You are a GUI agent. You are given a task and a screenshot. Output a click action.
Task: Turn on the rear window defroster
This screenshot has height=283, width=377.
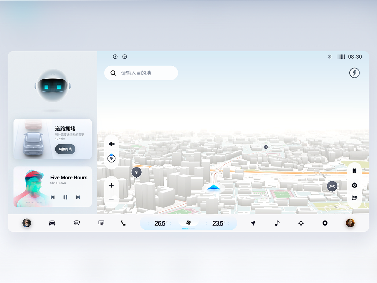click(101, 223)
